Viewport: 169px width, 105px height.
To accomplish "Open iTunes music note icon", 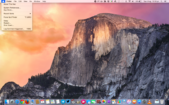I will tap(129, 102).
